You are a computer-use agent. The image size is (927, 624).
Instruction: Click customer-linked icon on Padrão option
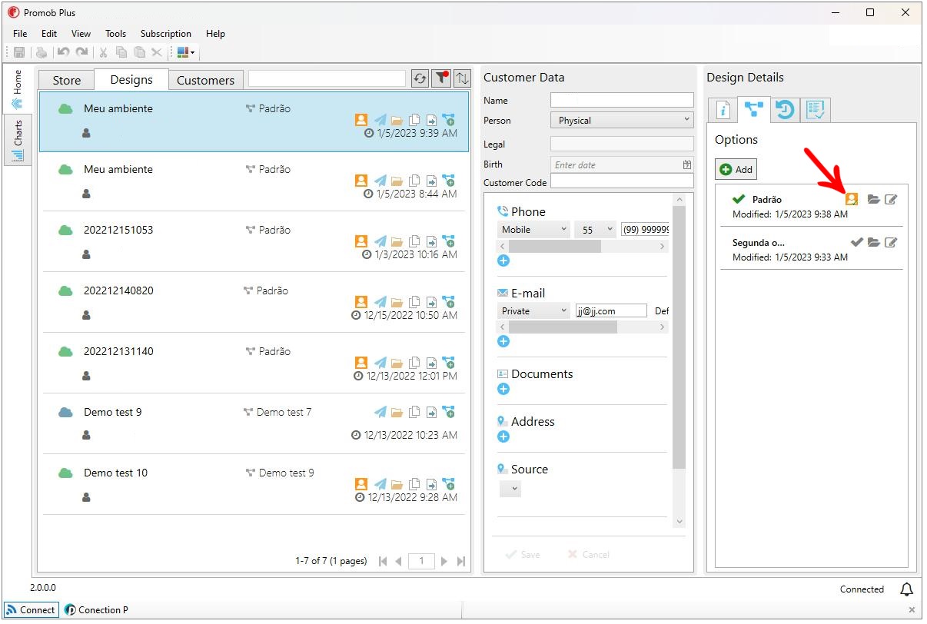tap(852, 199)
